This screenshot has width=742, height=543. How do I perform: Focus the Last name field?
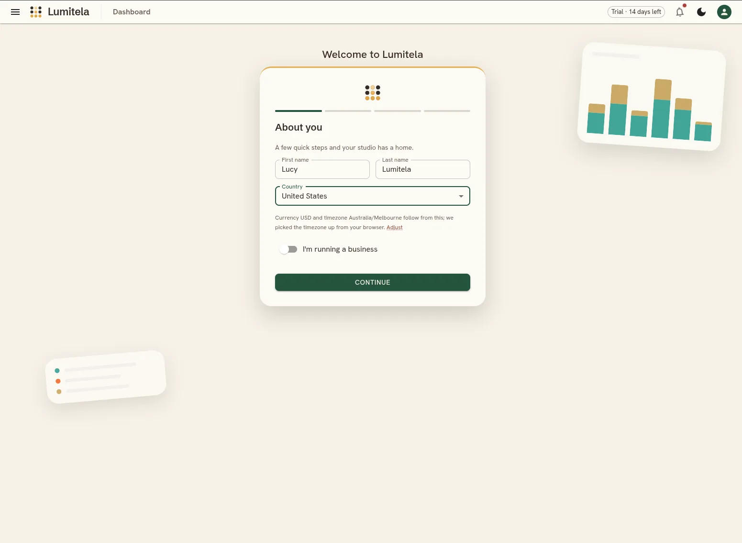click(x=423, y=169)
